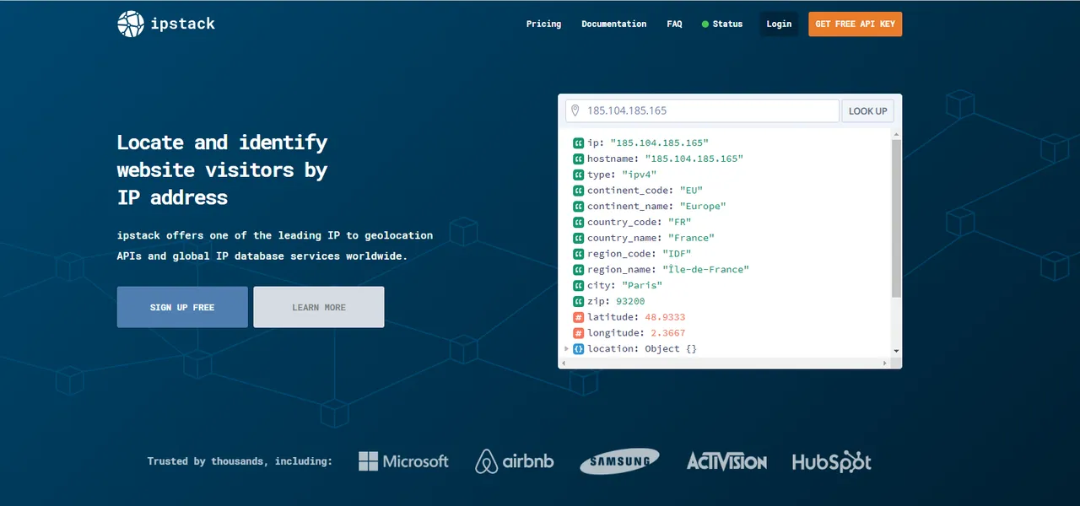The image size is (1080, 506).
Task: Select the "Europe" continent name value
Action: (702, 207)
